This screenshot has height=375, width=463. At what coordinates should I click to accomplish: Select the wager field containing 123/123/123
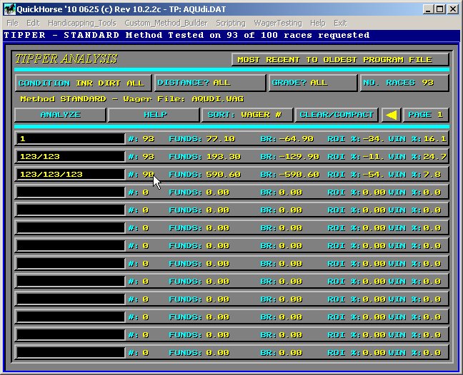click(x=70, y=175)
